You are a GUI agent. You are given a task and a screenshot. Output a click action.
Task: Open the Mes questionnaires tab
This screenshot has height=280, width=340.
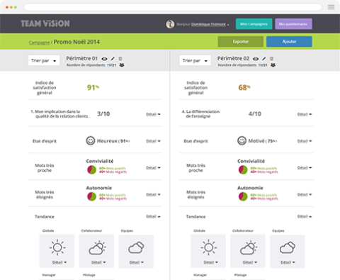tap(293, 24)
